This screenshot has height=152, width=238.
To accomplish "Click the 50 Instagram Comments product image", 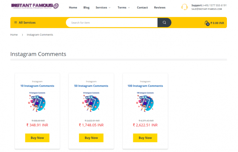I will (91, 102).
